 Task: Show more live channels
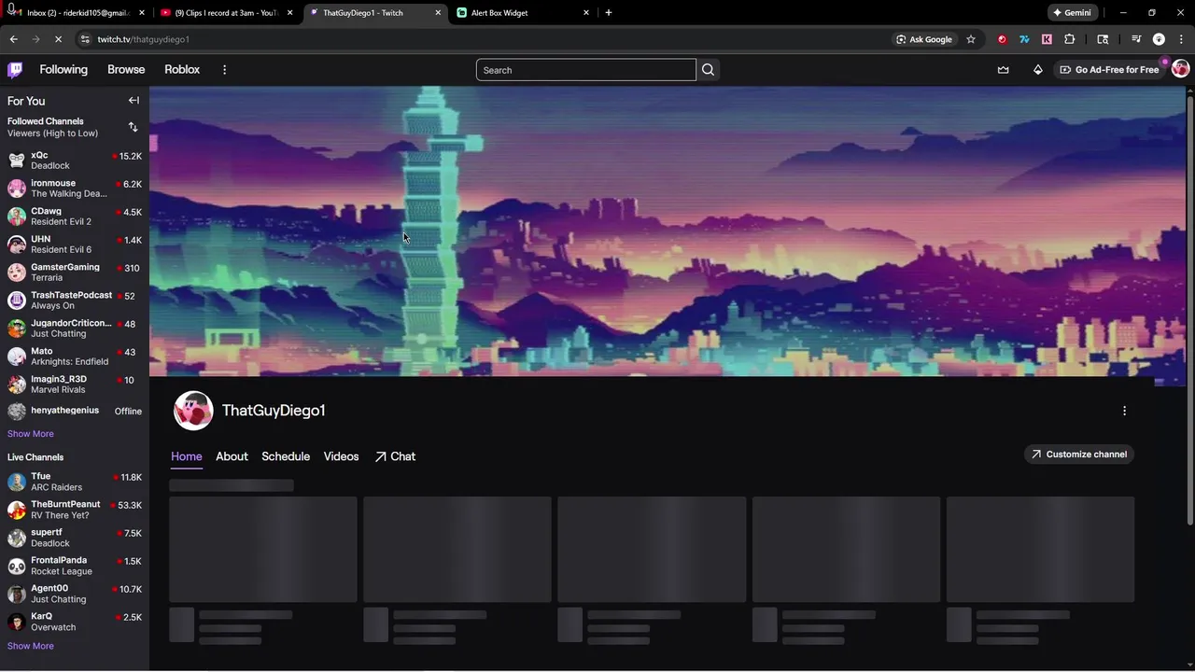[x=31, y=646]
